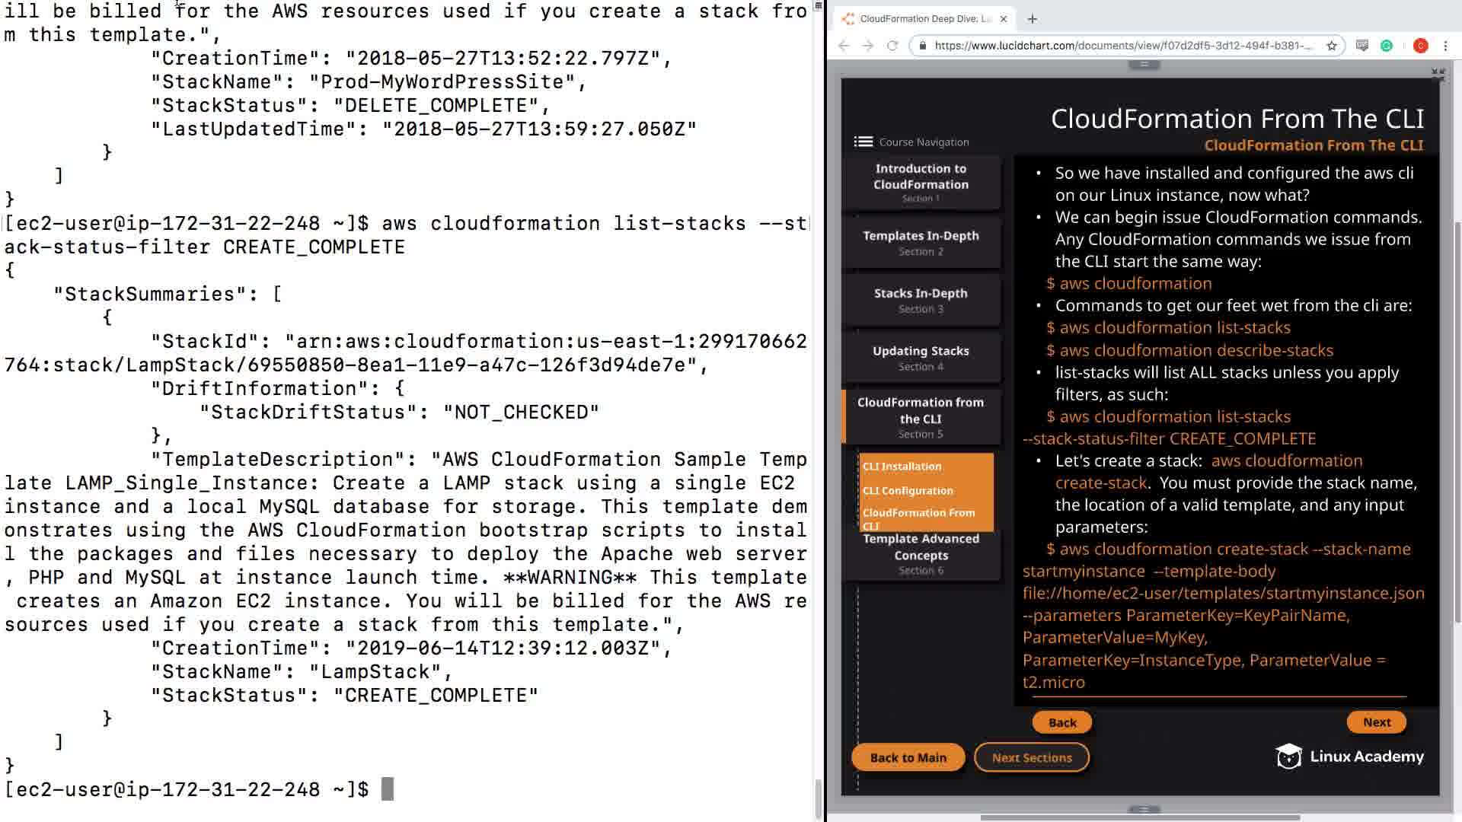Click the top page-panel drag handle

coord(1144,65)
